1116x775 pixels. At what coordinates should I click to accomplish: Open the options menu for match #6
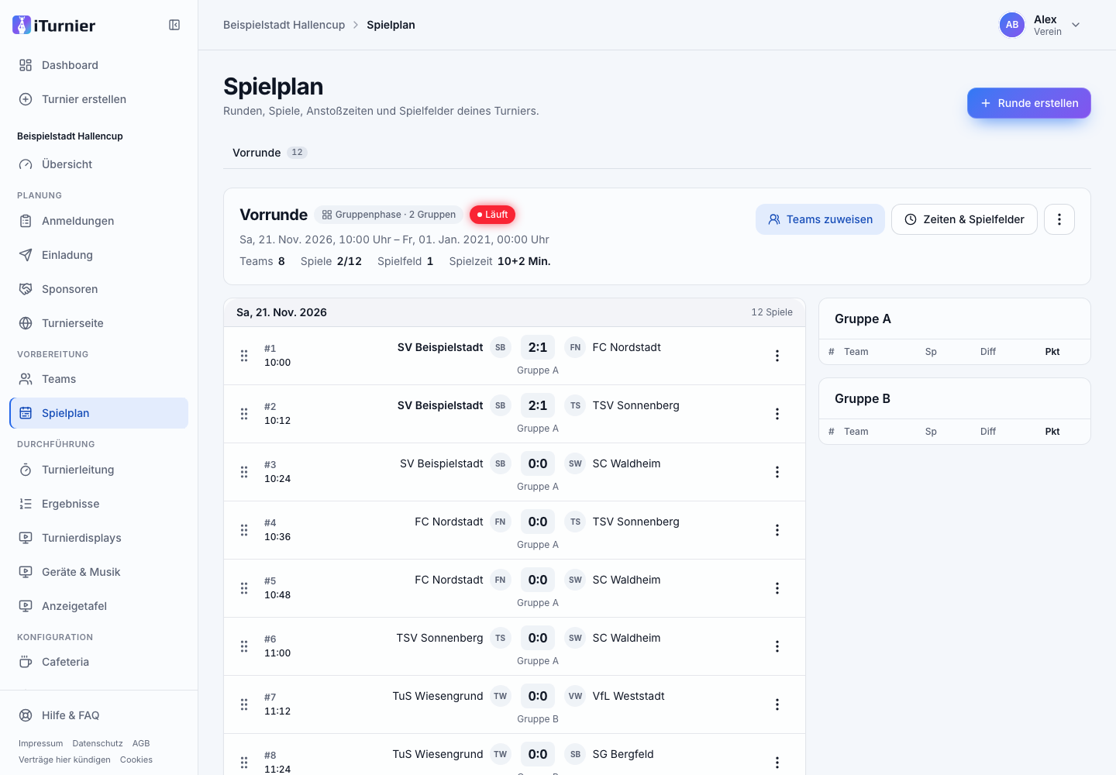(777, 646)
